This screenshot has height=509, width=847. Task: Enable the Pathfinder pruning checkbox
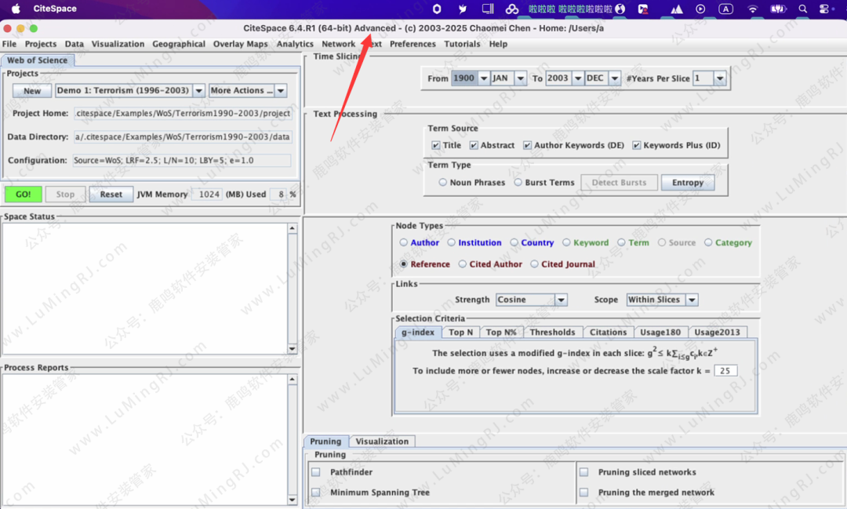(316, 472)
